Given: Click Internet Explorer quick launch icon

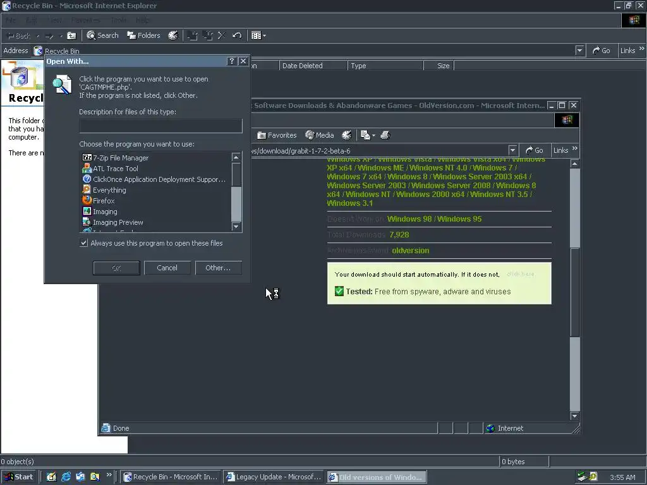Looking at the screenshot, I should click(x=66, y=477).
